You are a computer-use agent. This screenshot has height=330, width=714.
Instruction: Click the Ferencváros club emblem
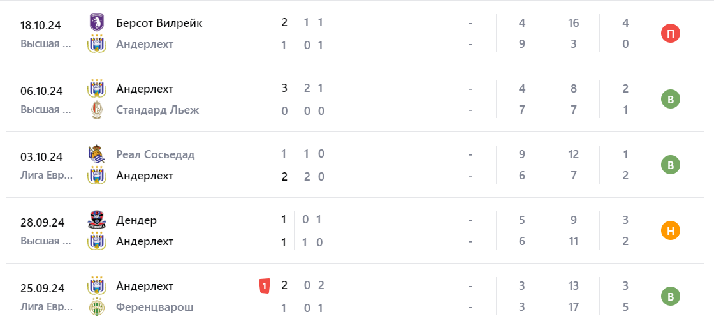[96, 307]
